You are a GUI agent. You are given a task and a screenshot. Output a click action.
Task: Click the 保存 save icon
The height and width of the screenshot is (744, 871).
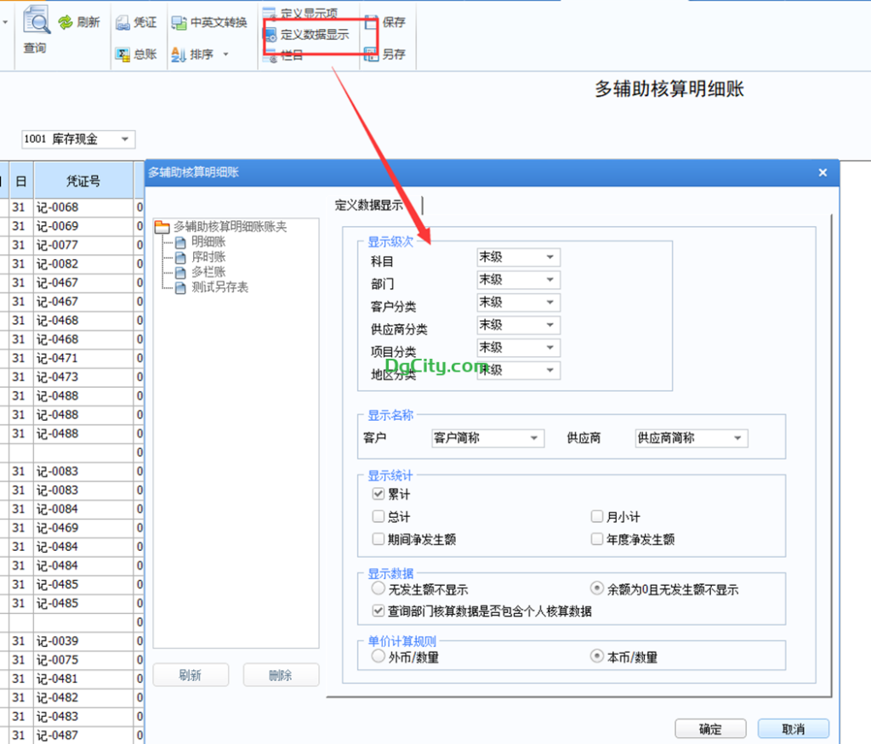point(371,23)
